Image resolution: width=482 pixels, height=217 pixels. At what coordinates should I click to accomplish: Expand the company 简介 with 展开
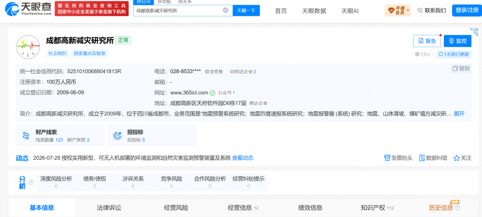coord(459,114)
